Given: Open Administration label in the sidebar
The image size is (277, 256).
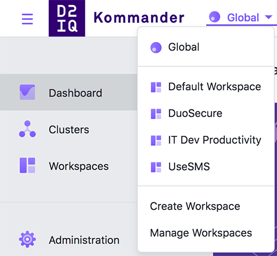Looking at the screenshot, I should [x=84, y=240].
